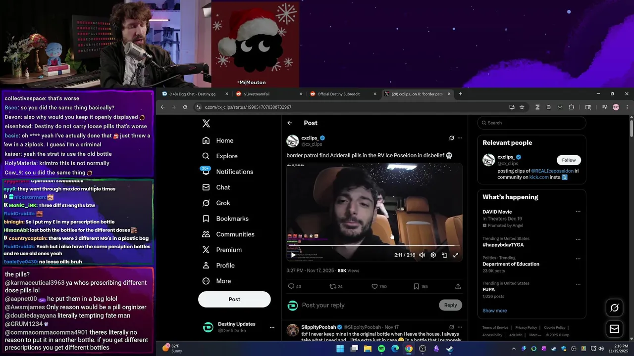Bookmark this page with star icon

tap(522, 107)
